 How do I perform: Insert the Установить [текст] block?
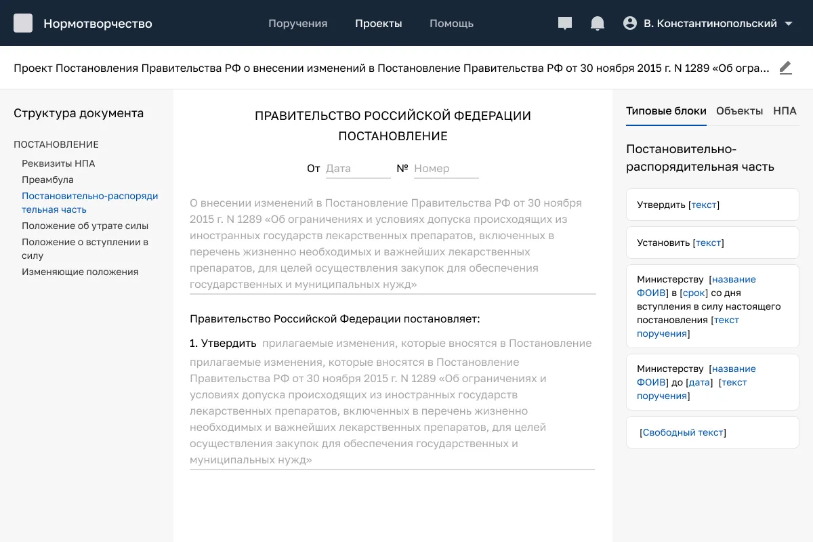coord(713,243)
